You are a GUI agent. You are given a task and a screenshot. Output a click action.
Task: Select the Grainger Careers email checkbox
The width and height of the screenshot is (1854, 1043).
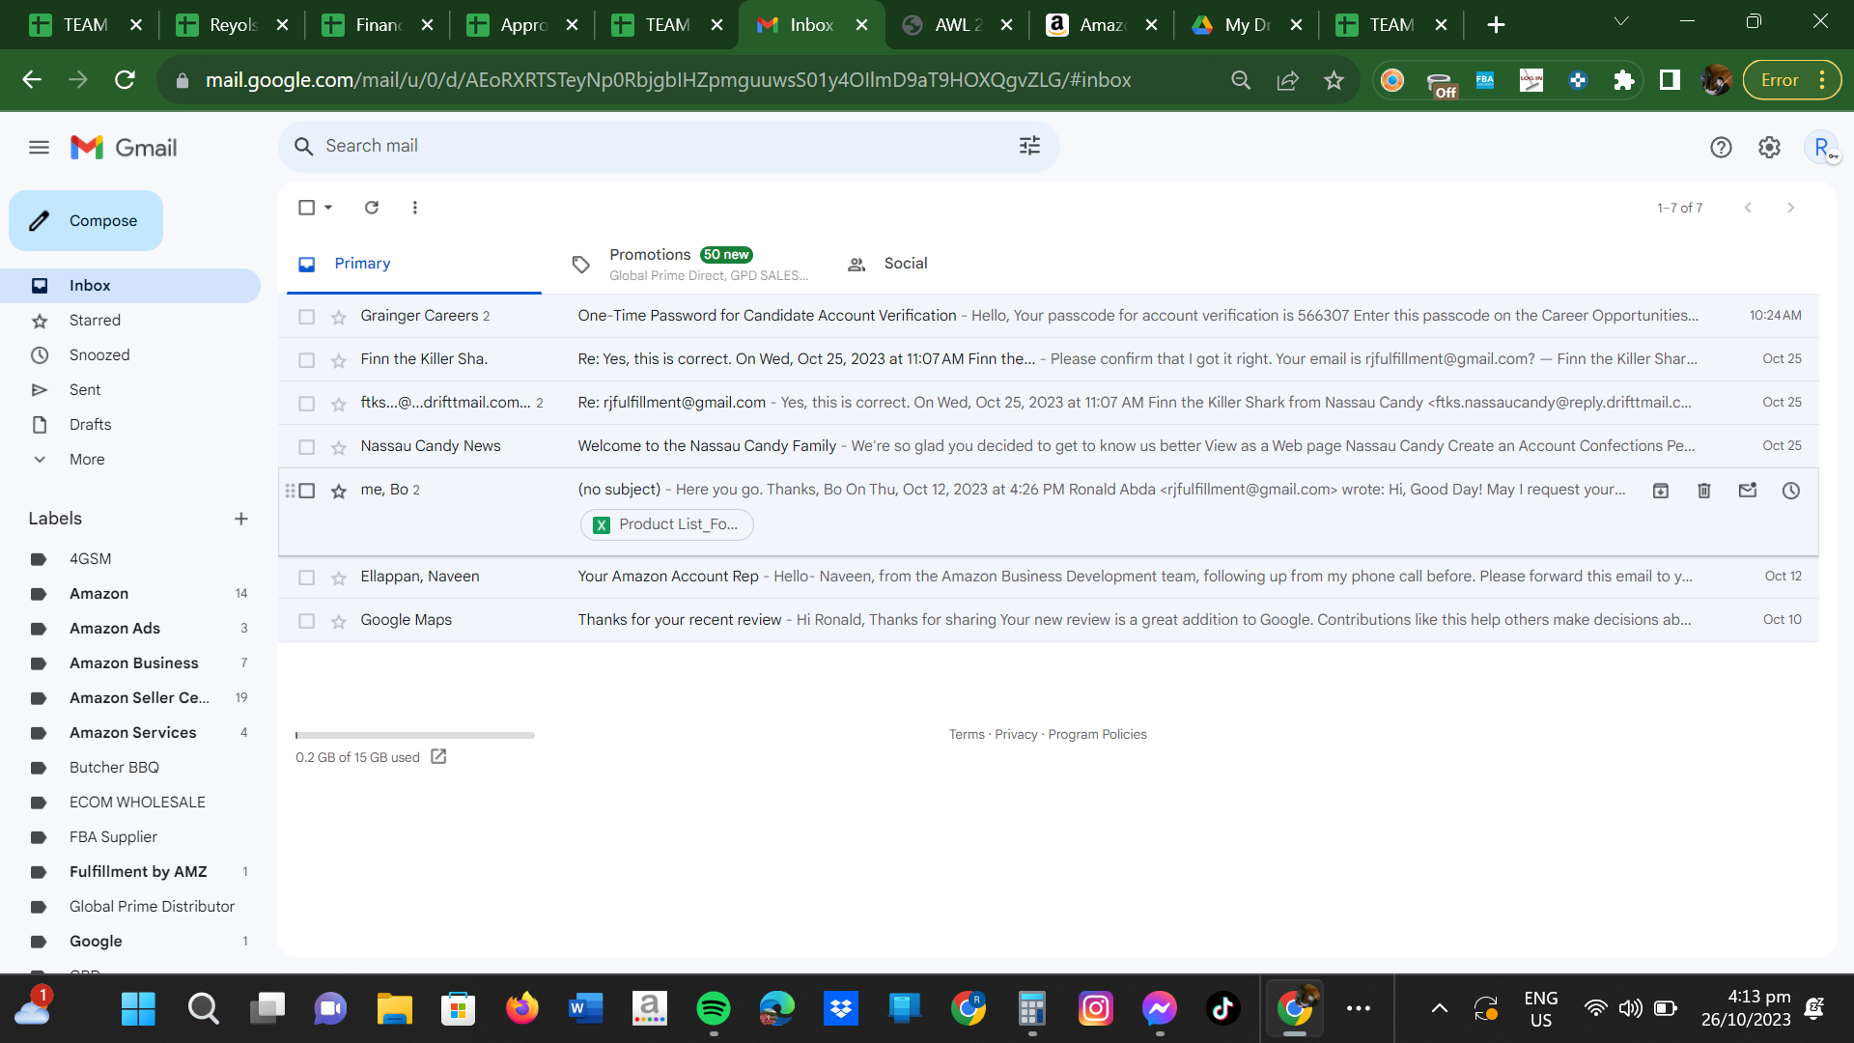point(307,317)
